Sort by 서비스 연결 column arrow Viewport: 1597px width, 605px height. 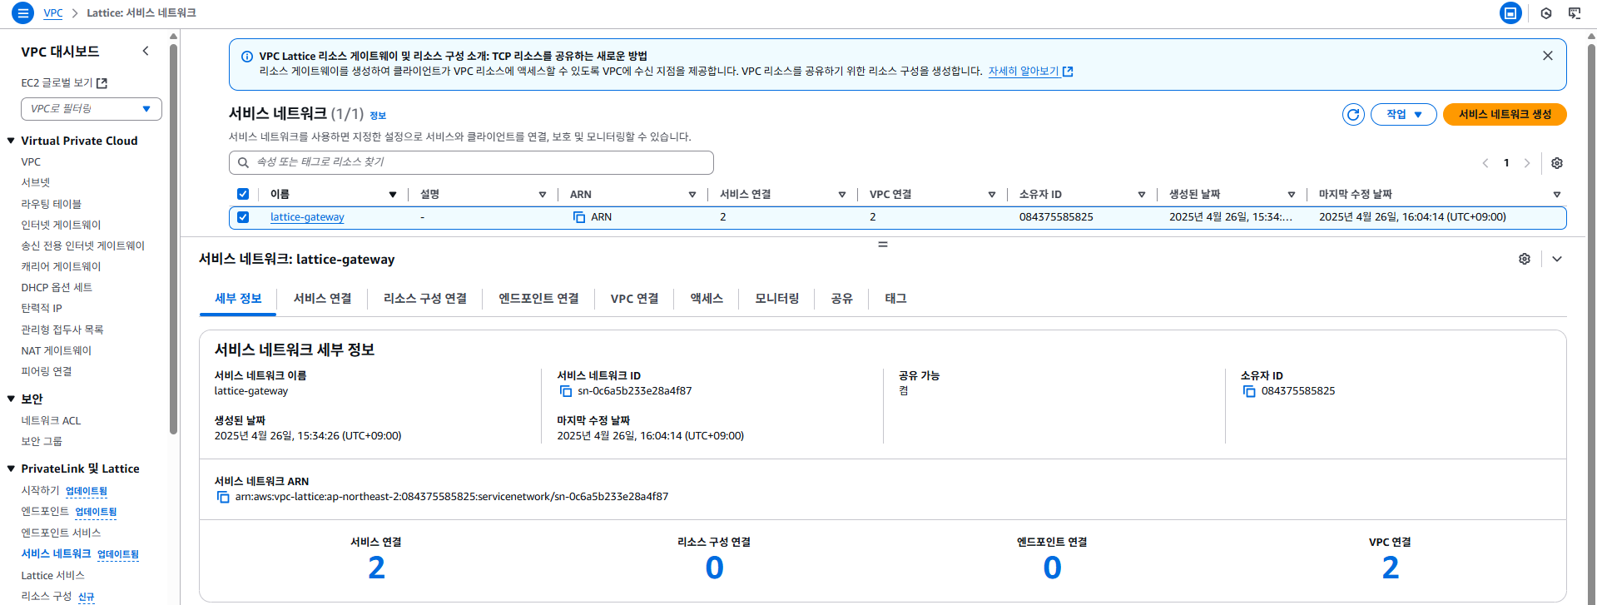[842, 195]
